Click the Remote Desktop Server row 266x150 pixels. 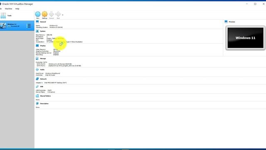tap(47, 53)
